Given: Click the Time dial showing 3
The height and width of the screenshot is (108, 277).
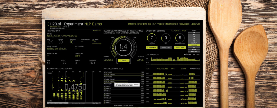Looking at the screenshot, I should coord(166,38).
